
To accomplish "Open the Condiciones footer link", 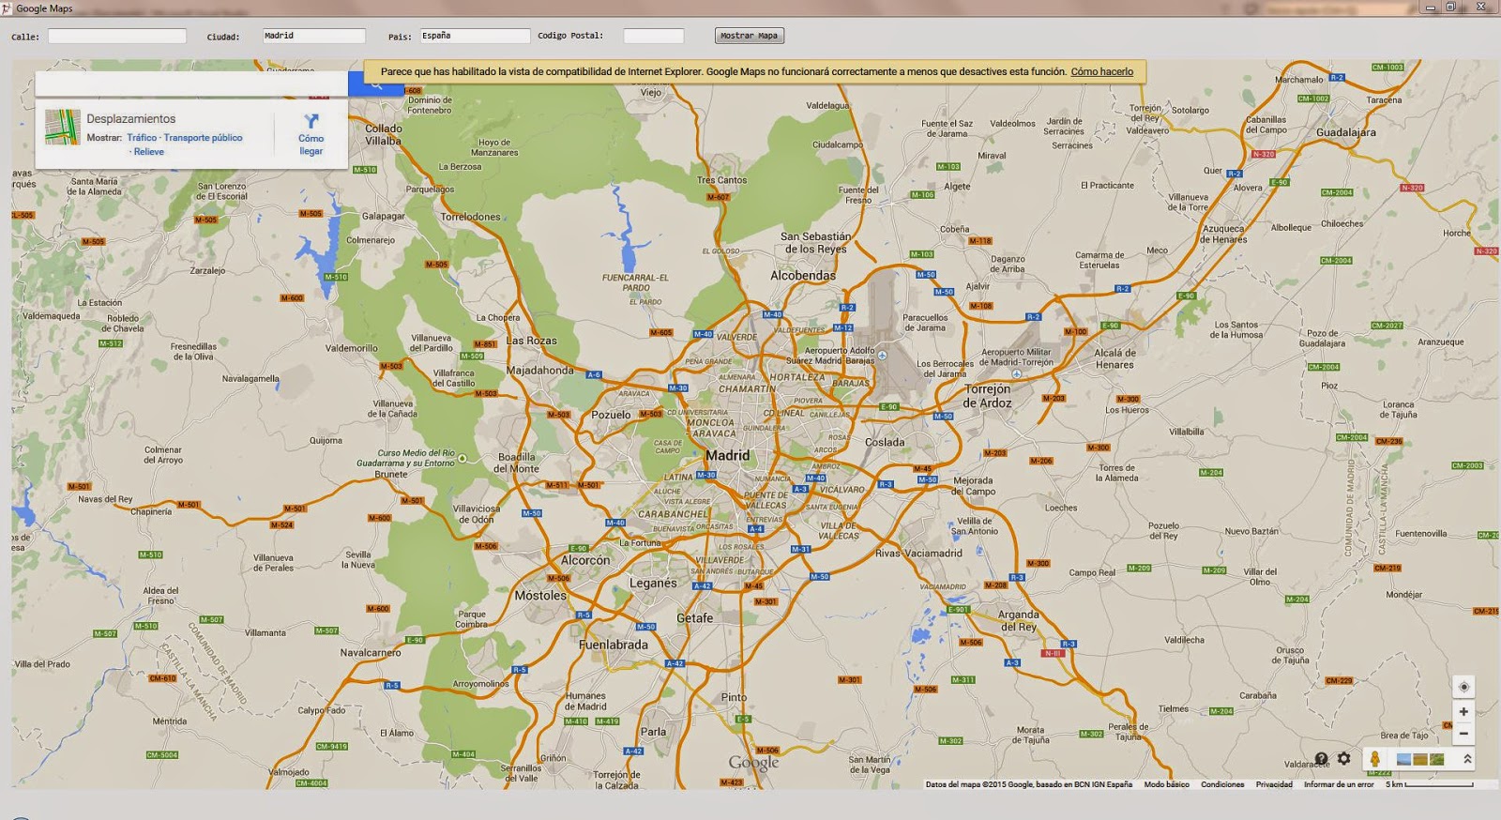I will [x=1222, y=784].
